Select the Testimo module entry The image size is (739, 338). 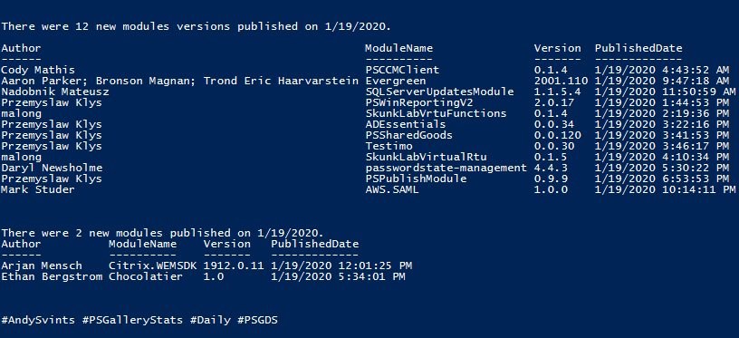pos(389,146)
